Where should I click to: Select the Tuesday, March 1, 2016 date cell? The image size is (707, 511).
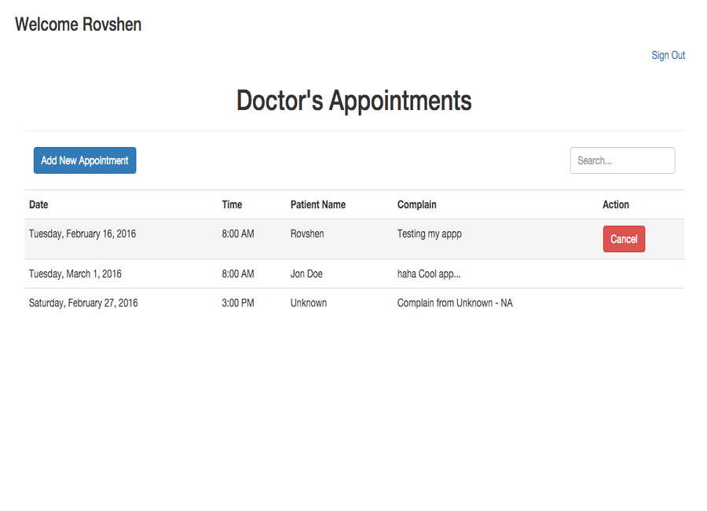[75, 274]
